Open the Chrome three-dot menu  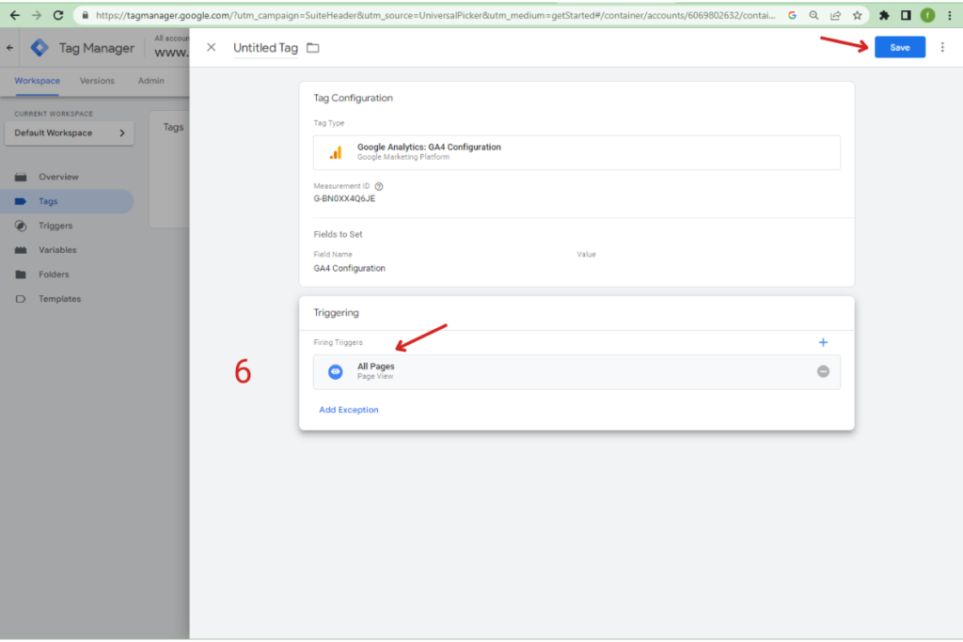tap(950, 15)
